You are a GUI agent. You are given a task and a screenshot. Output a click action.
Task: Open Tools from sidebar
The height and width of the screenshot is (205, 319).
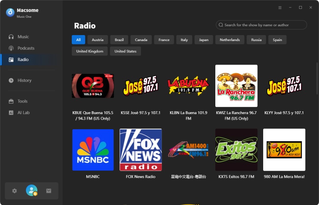23,101
